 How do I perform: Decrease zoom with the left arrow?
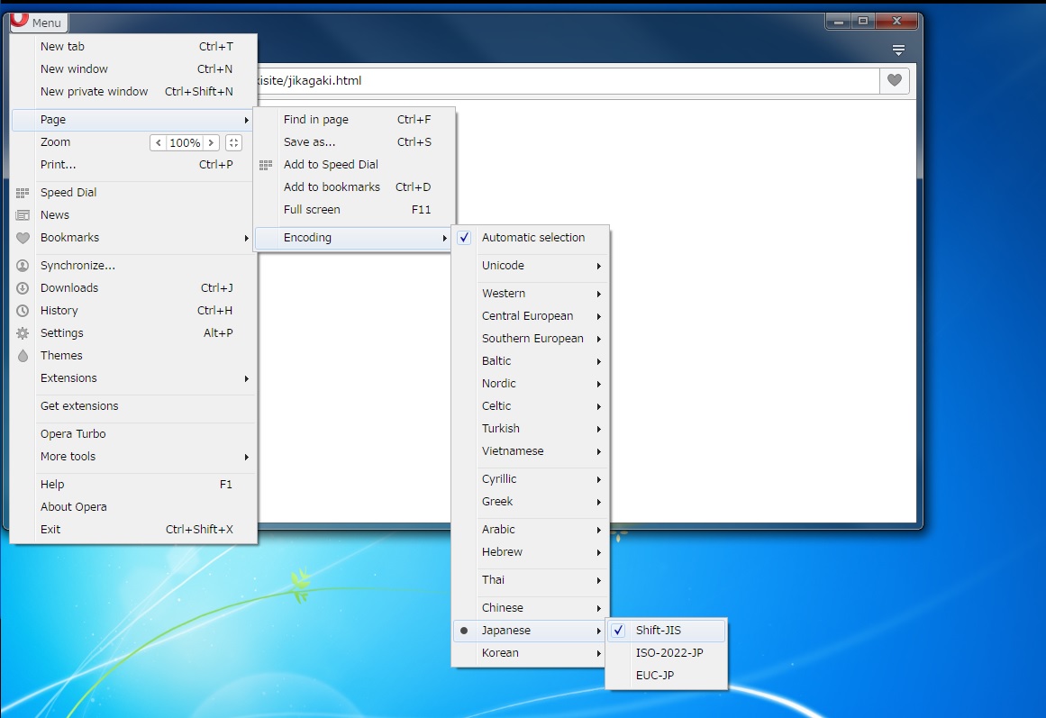(158, 143)
